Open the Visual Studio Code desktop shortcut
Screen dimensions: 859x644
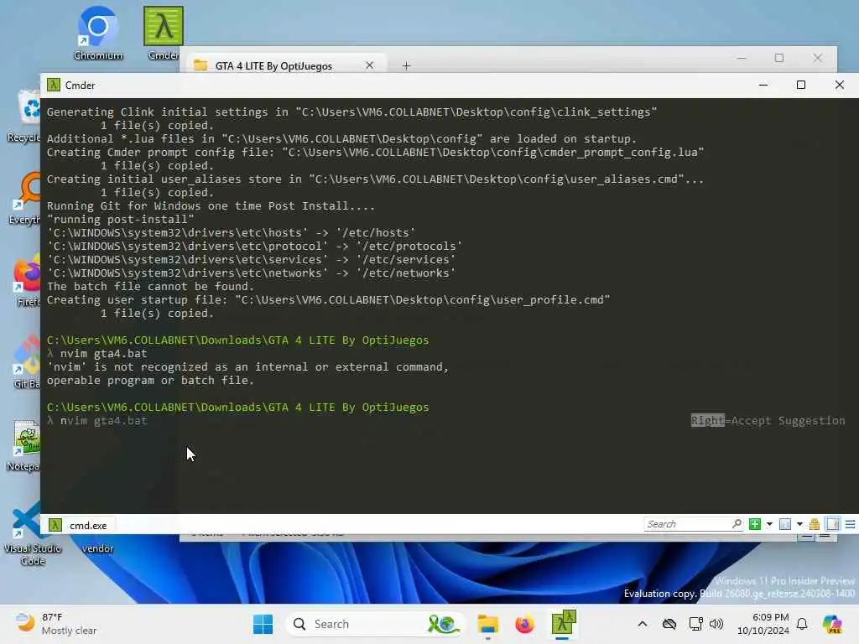coord(32,534)
